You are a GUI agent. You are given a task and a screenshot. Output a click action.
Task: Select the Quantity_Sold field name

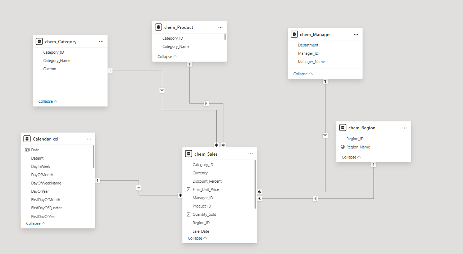point(204,214)
